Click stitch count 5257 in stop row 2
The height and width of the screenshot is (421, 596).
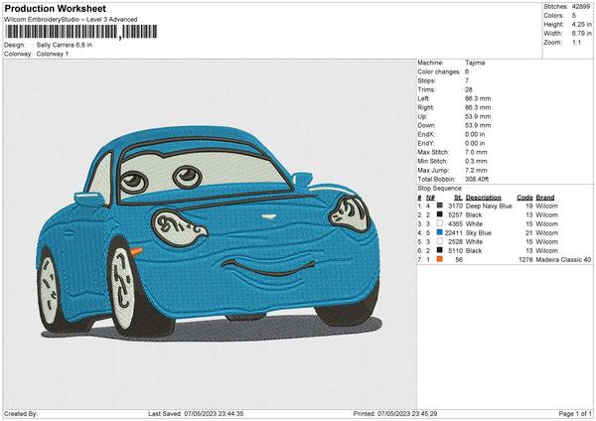click(x=455, y=215)
